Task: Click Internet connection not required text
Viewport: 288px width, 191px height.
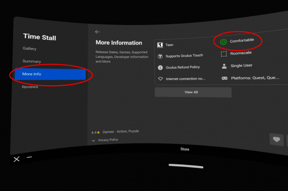Action: (x=185, y=79)
